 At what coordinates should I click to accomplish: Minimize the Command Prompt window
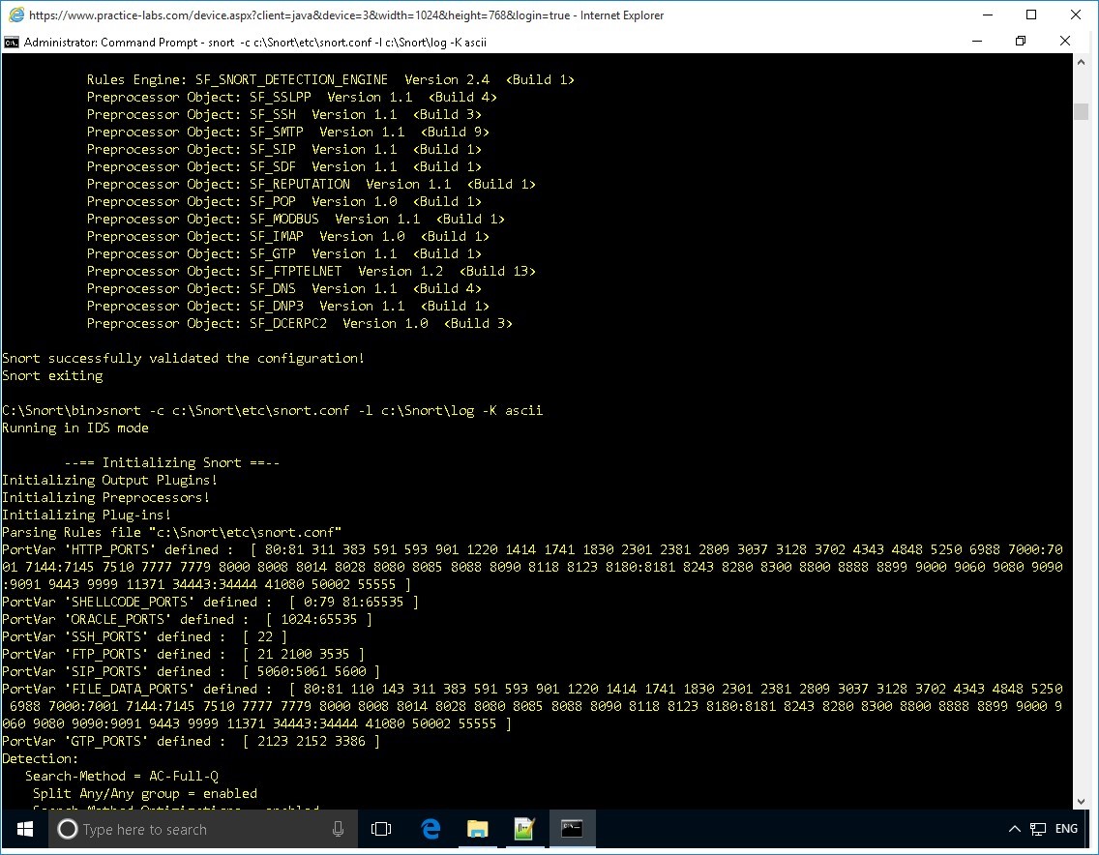(x=976, y=42)
